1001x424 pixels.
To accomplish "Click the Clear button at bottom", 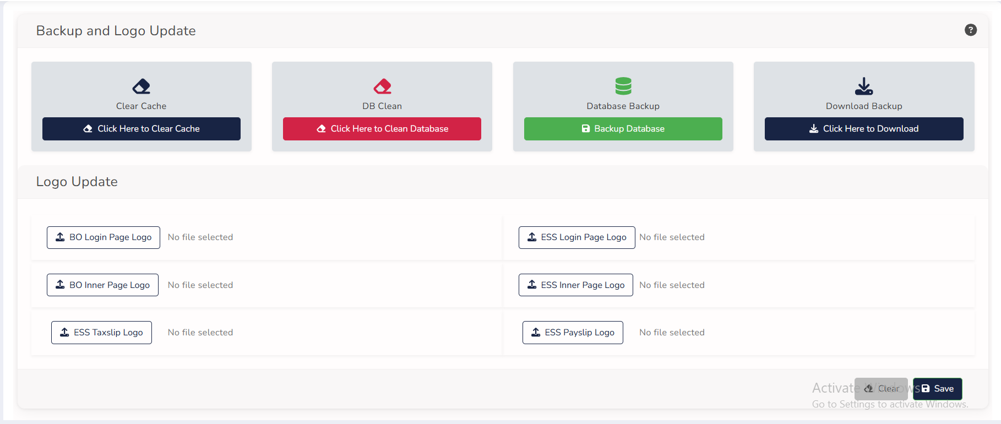I will pos(881,389).
